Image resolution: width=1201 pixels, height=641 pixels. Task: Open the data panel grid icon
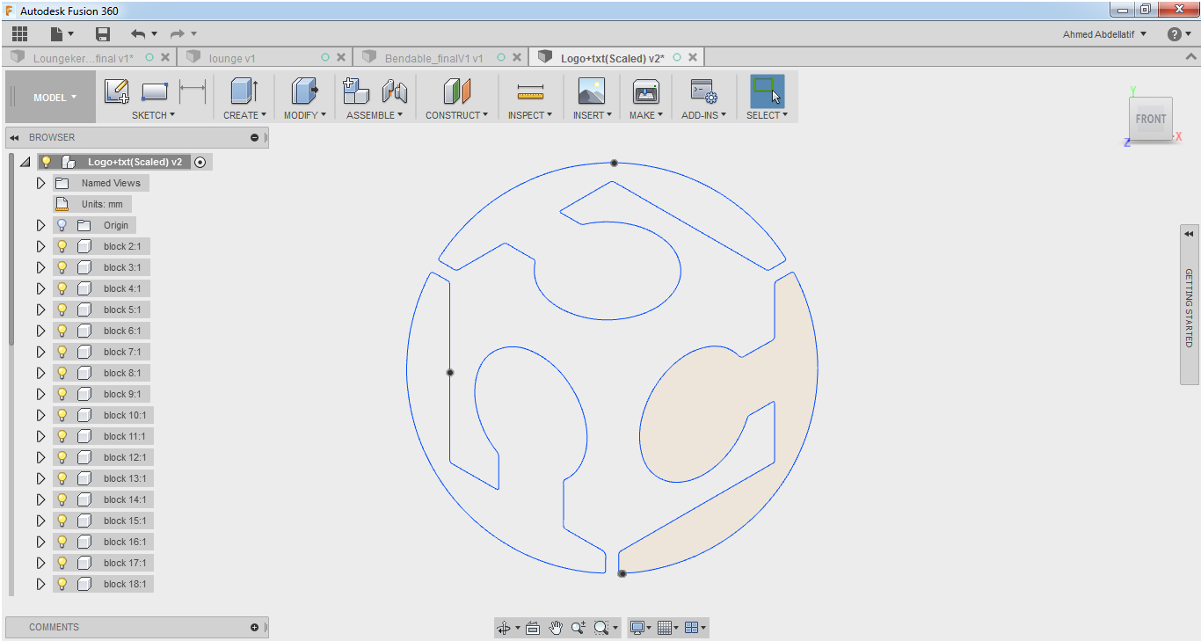pos(19,34)
